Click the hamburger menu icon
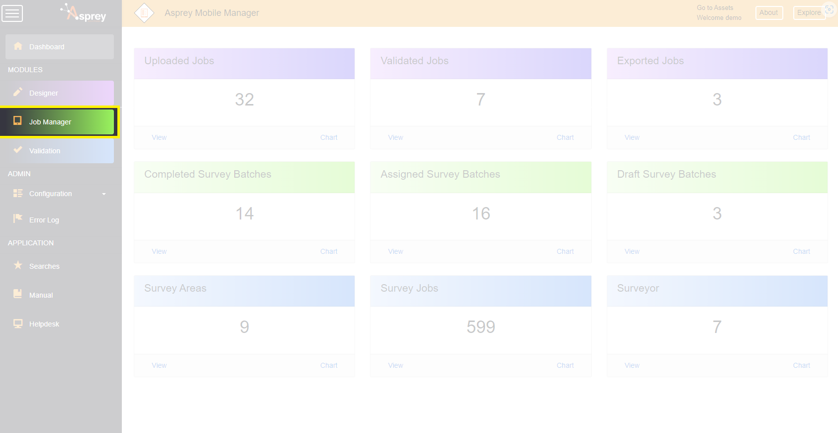Image resolution: width=838 pixels, height=433 pixels. 12,13
